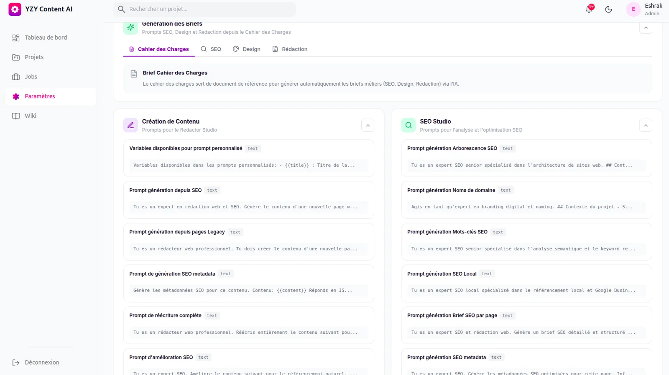Click the 'Prompts pour l'analyse et l'optimisation SEO' subtitle

click(x=471, y=130)
